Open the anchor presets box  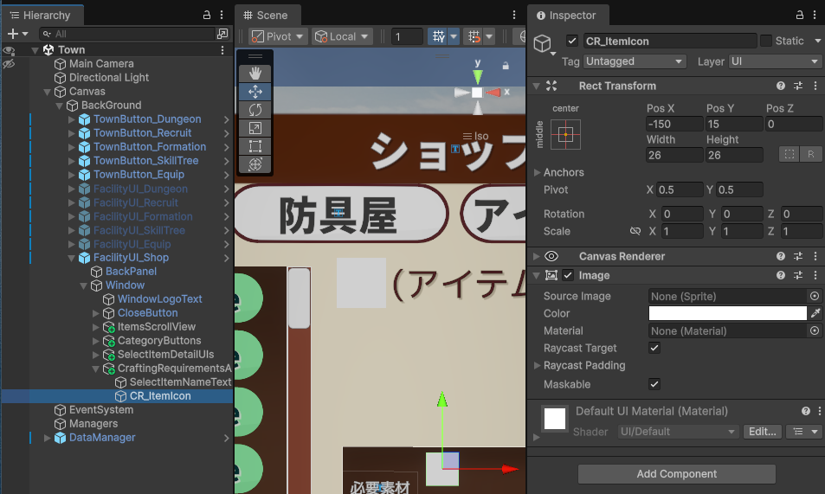coord(565,134)
